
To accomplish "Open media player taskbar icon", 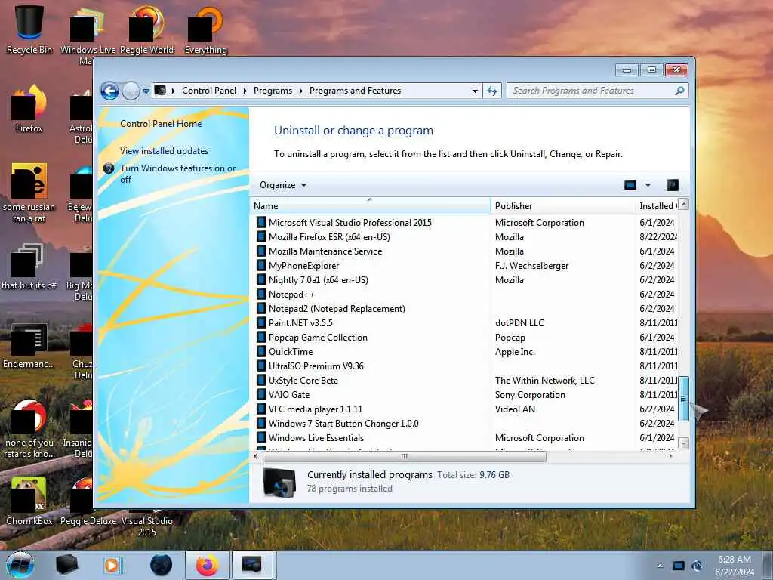I will click(112, 565).
